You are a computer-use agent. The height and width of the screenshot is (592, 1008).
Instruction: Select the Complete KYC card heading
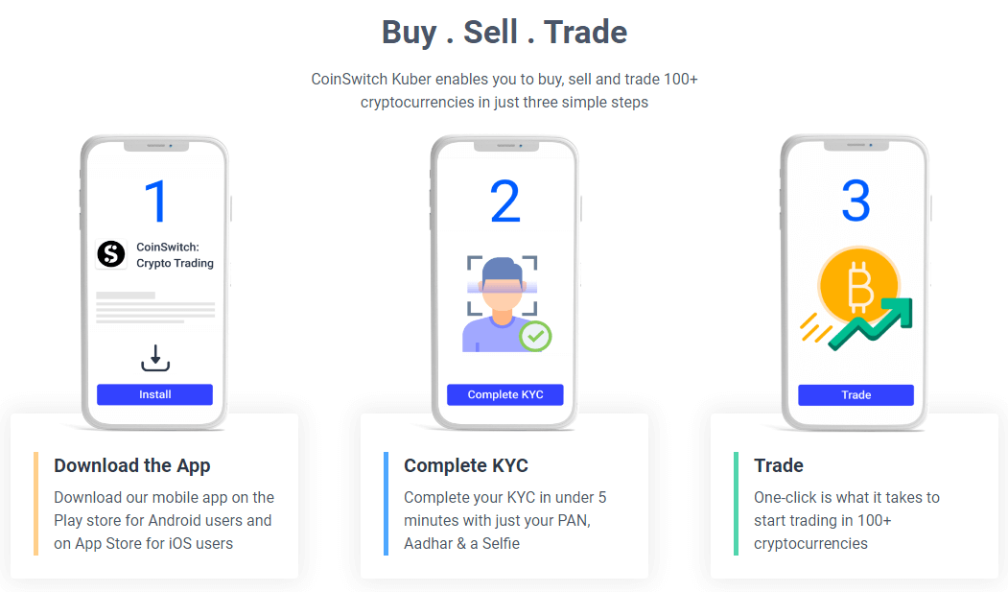(x=466, y=465)
